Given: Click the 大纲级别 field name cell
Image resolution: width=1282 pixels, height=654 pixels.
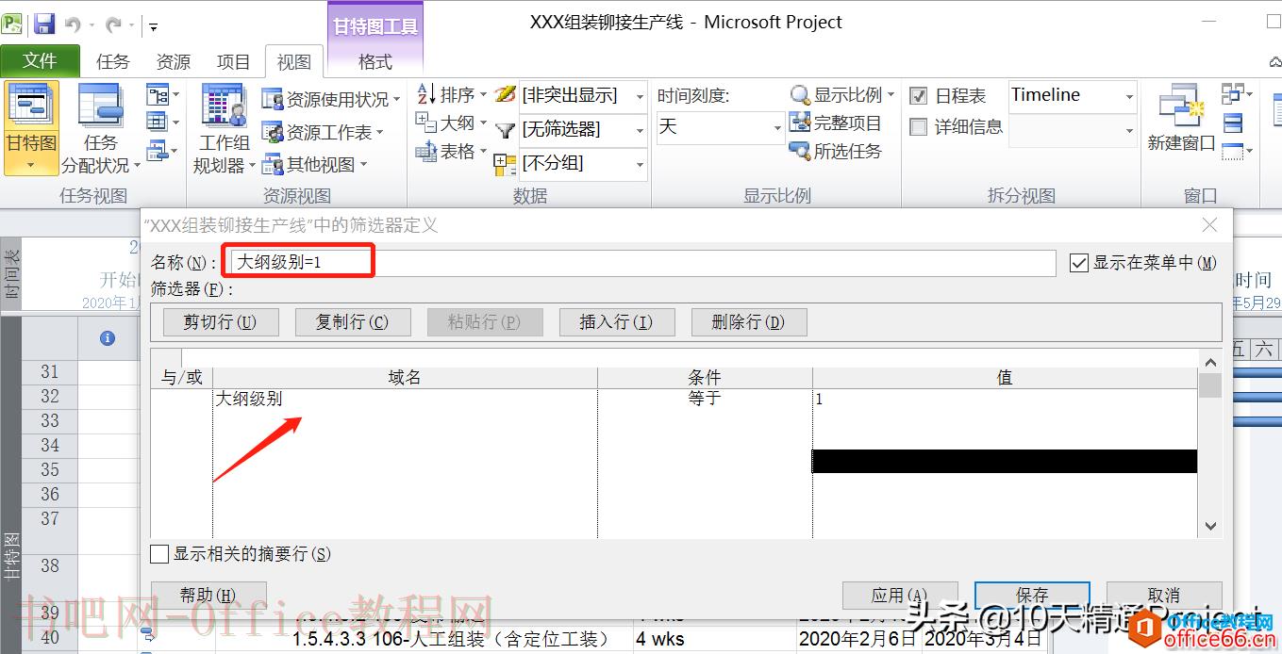Looking at the screenshot, I should 405,400.
